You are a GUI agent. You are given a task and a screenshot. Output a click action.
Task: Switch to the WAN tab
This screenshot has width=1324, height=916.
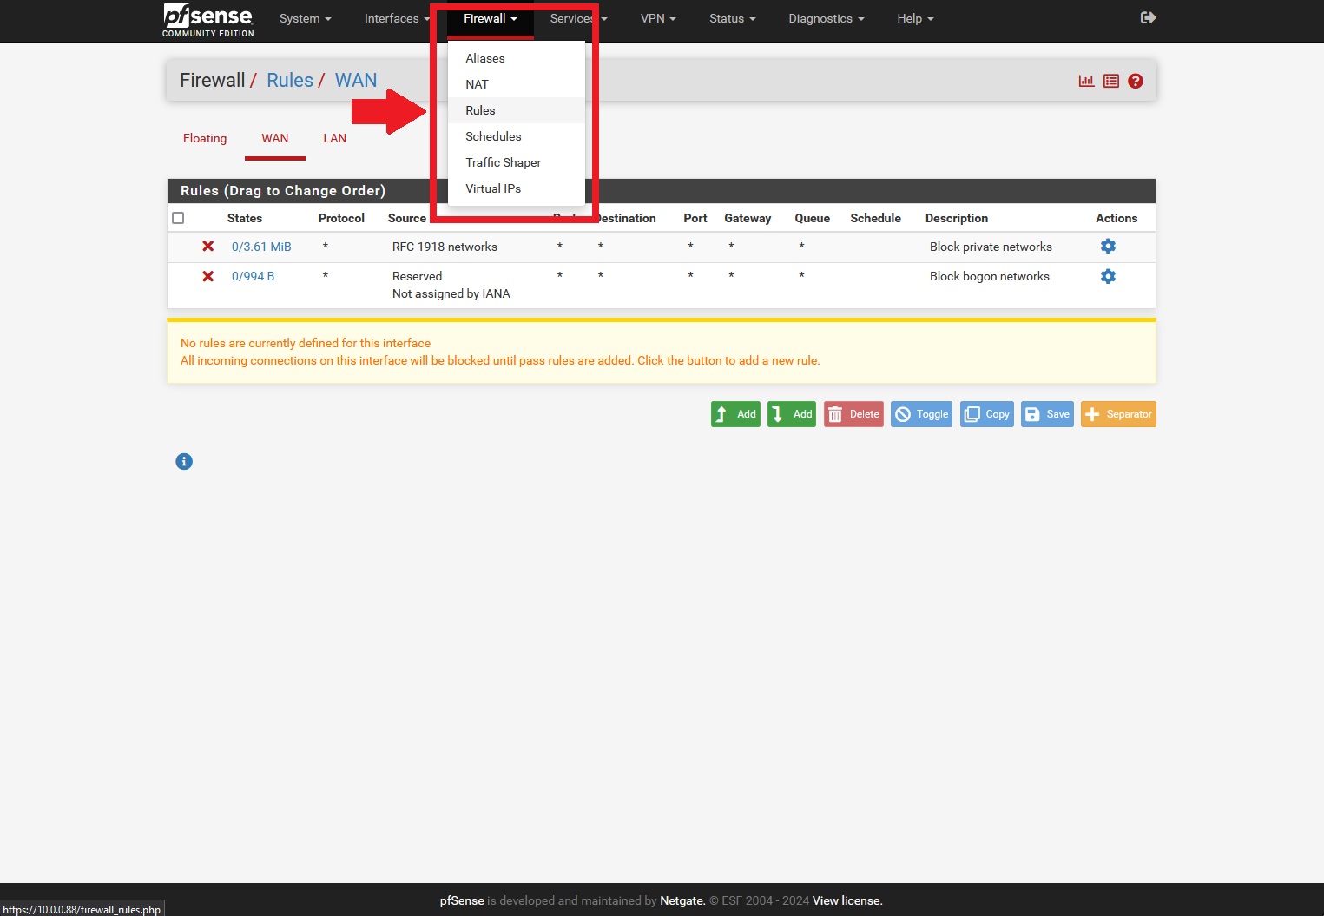pyautogui.click(x=275, y=138)
